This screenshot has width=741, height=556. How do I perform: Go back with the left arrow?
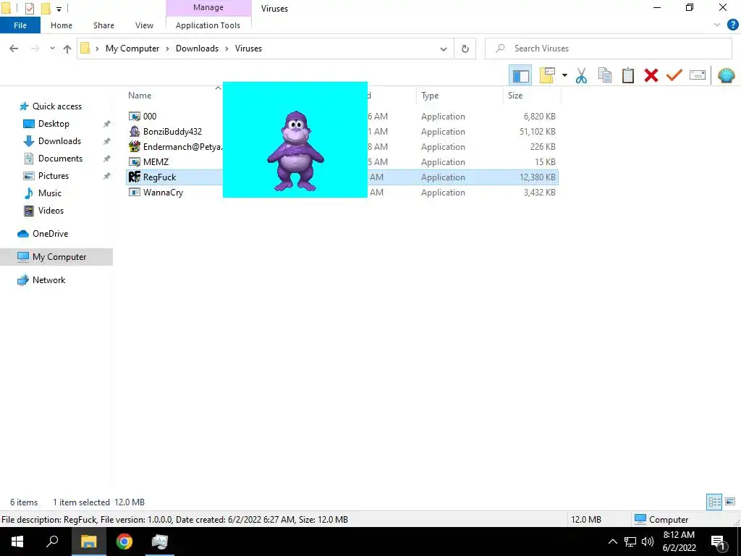pyautogui.click(x=14, y=49)
